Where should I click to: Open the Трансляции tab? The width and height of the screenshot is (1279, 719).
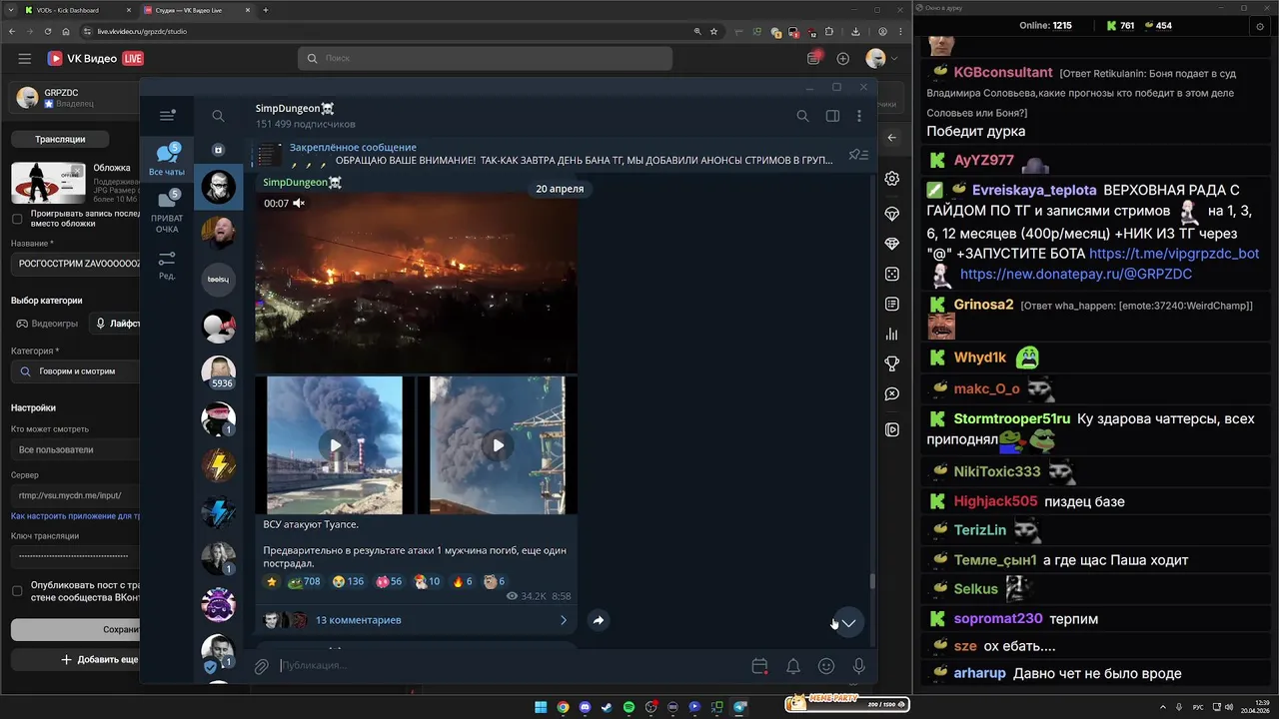60,139
